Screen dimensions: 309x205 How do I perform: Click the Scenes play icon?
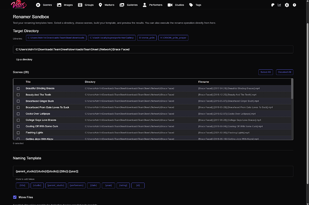[x=38, y=5]
